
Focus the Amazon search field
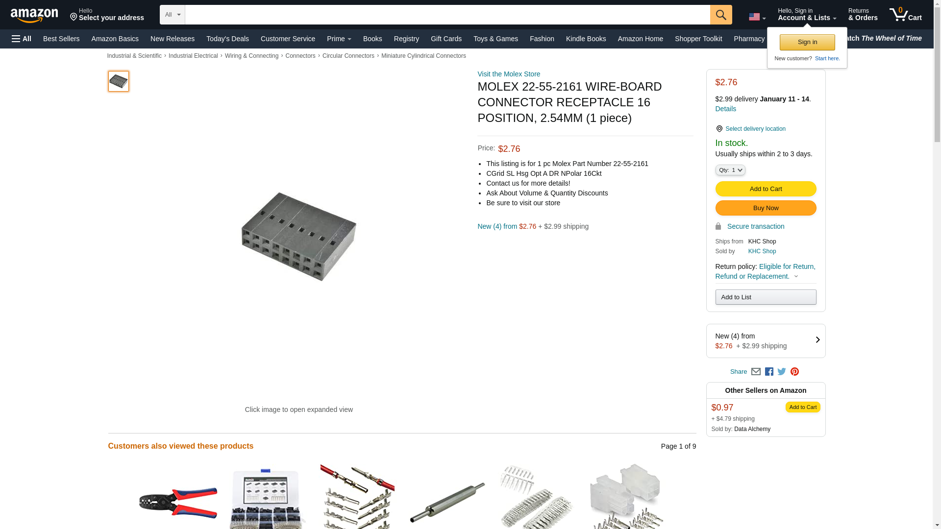tap(447, 15)
